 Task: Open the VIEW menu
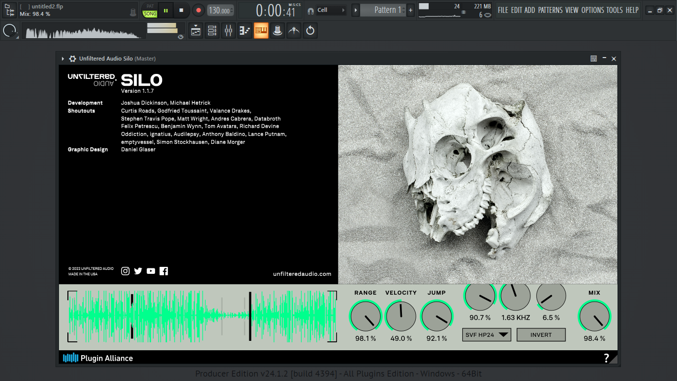pyautogui.click(x=572, y=10)
